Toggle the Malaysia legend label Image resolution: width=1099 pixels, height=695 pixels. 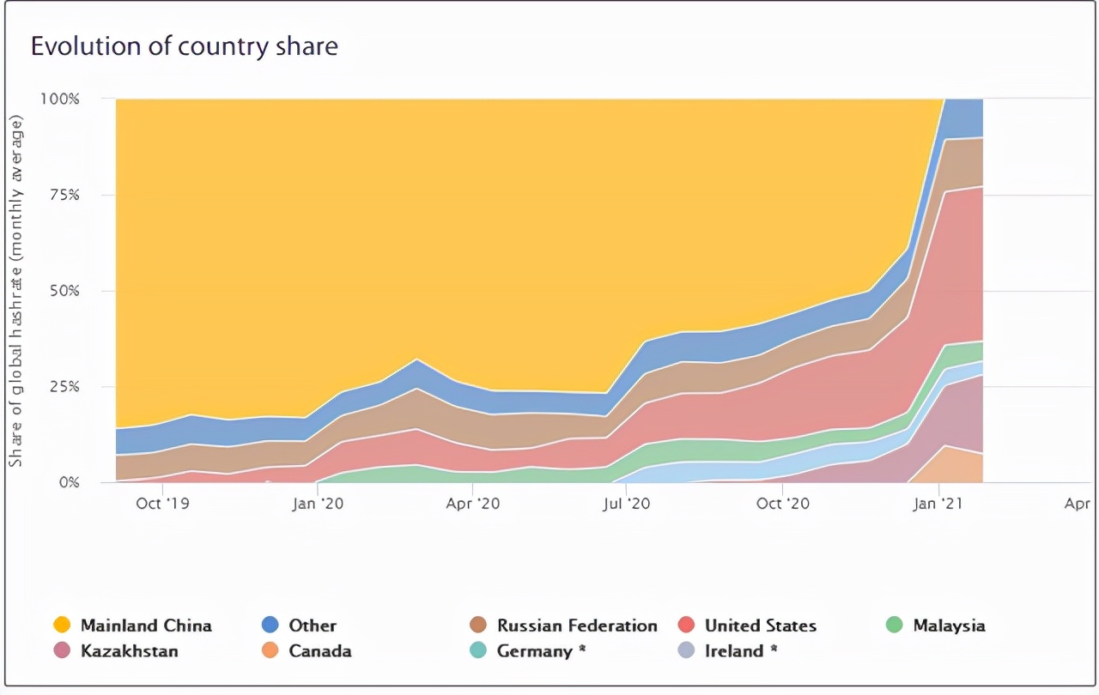coord(949,625)
